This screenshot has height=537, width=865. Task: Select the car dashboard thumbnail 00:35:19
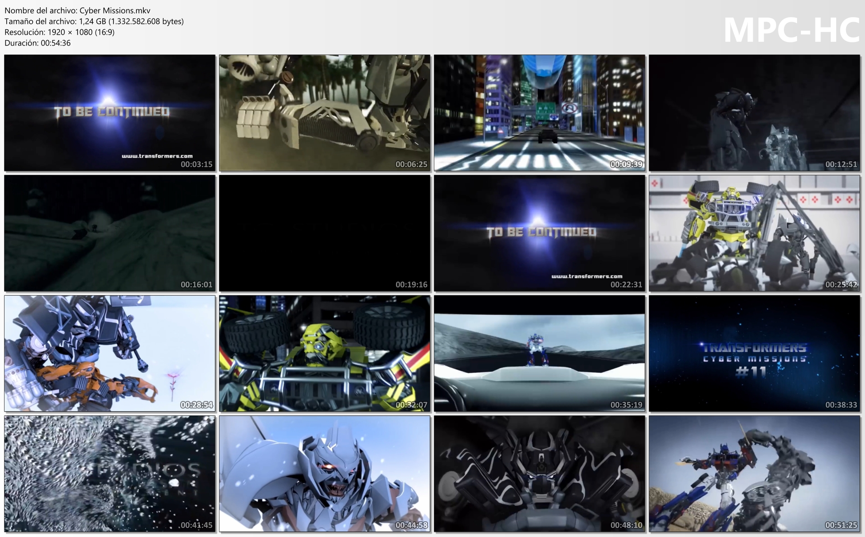[539, 353]
